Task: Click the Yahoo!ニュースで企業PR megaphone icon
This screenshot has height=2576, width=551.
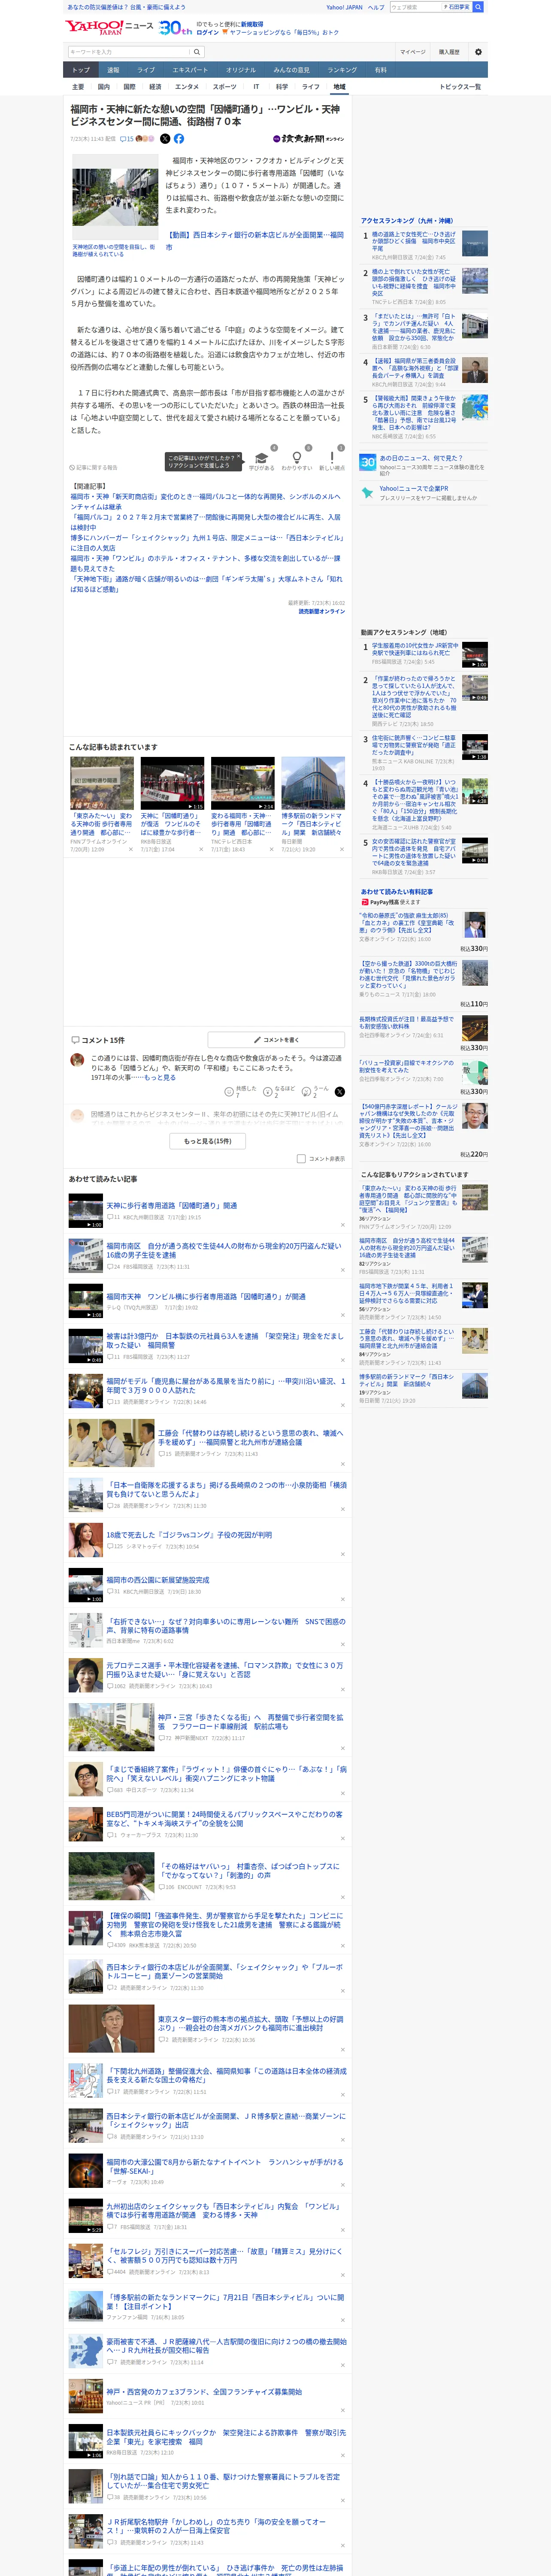Action: pos(368,492)
